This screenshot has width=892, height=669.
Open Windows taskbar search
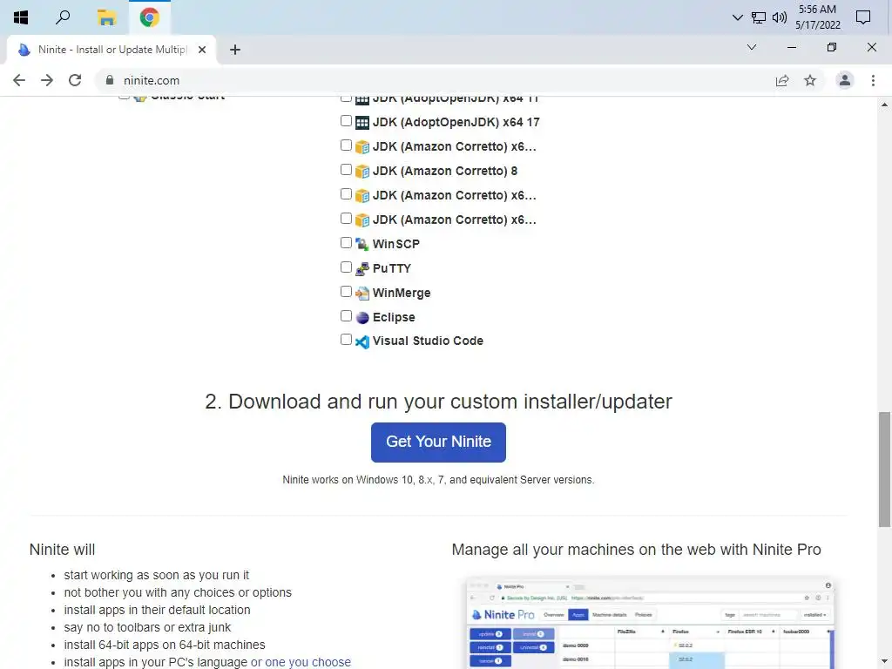click(63, 17)
